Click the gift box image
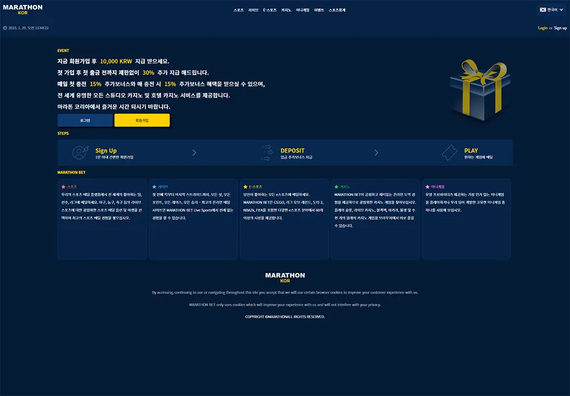Screen dimensions: 570x396 (x=480, y=89)
